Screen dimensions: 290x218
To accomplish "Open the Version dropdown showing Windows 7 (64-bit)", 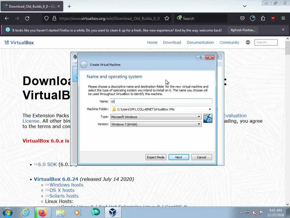I will click(156, 124).
